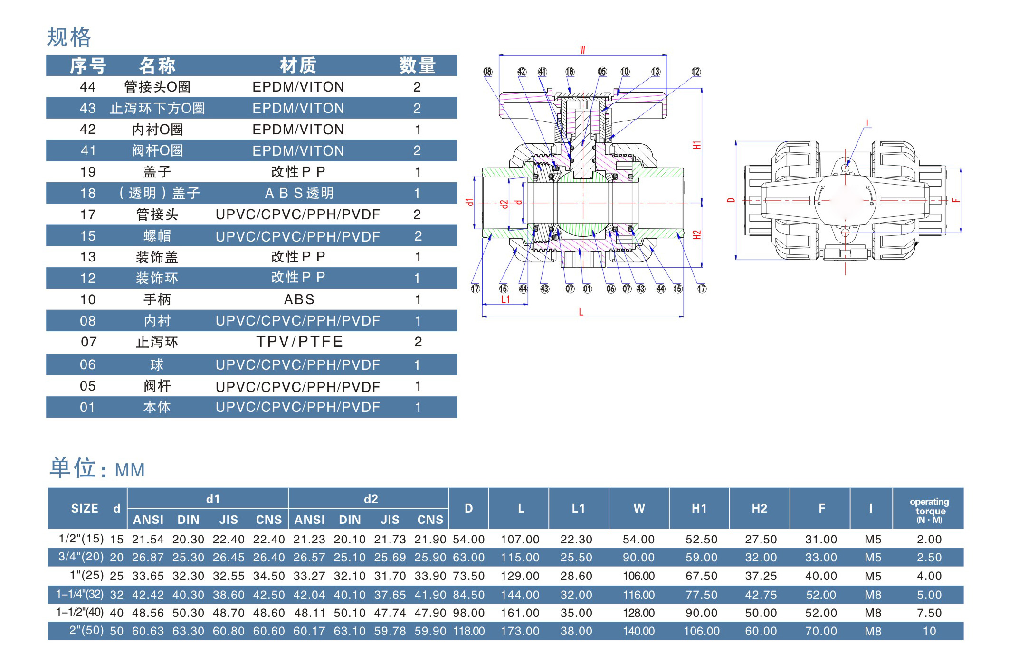Viewport: 1028px width, 662px height.
Task: Click the value 70.00
Action: click(821, 631)
